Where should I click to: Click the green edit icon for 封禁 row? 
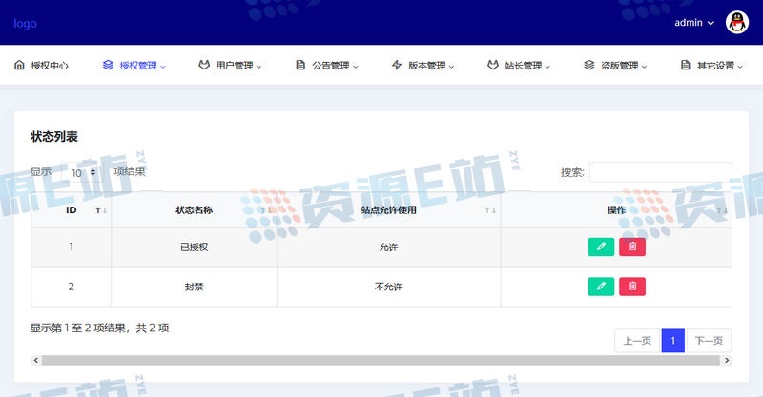click(601, 286)
